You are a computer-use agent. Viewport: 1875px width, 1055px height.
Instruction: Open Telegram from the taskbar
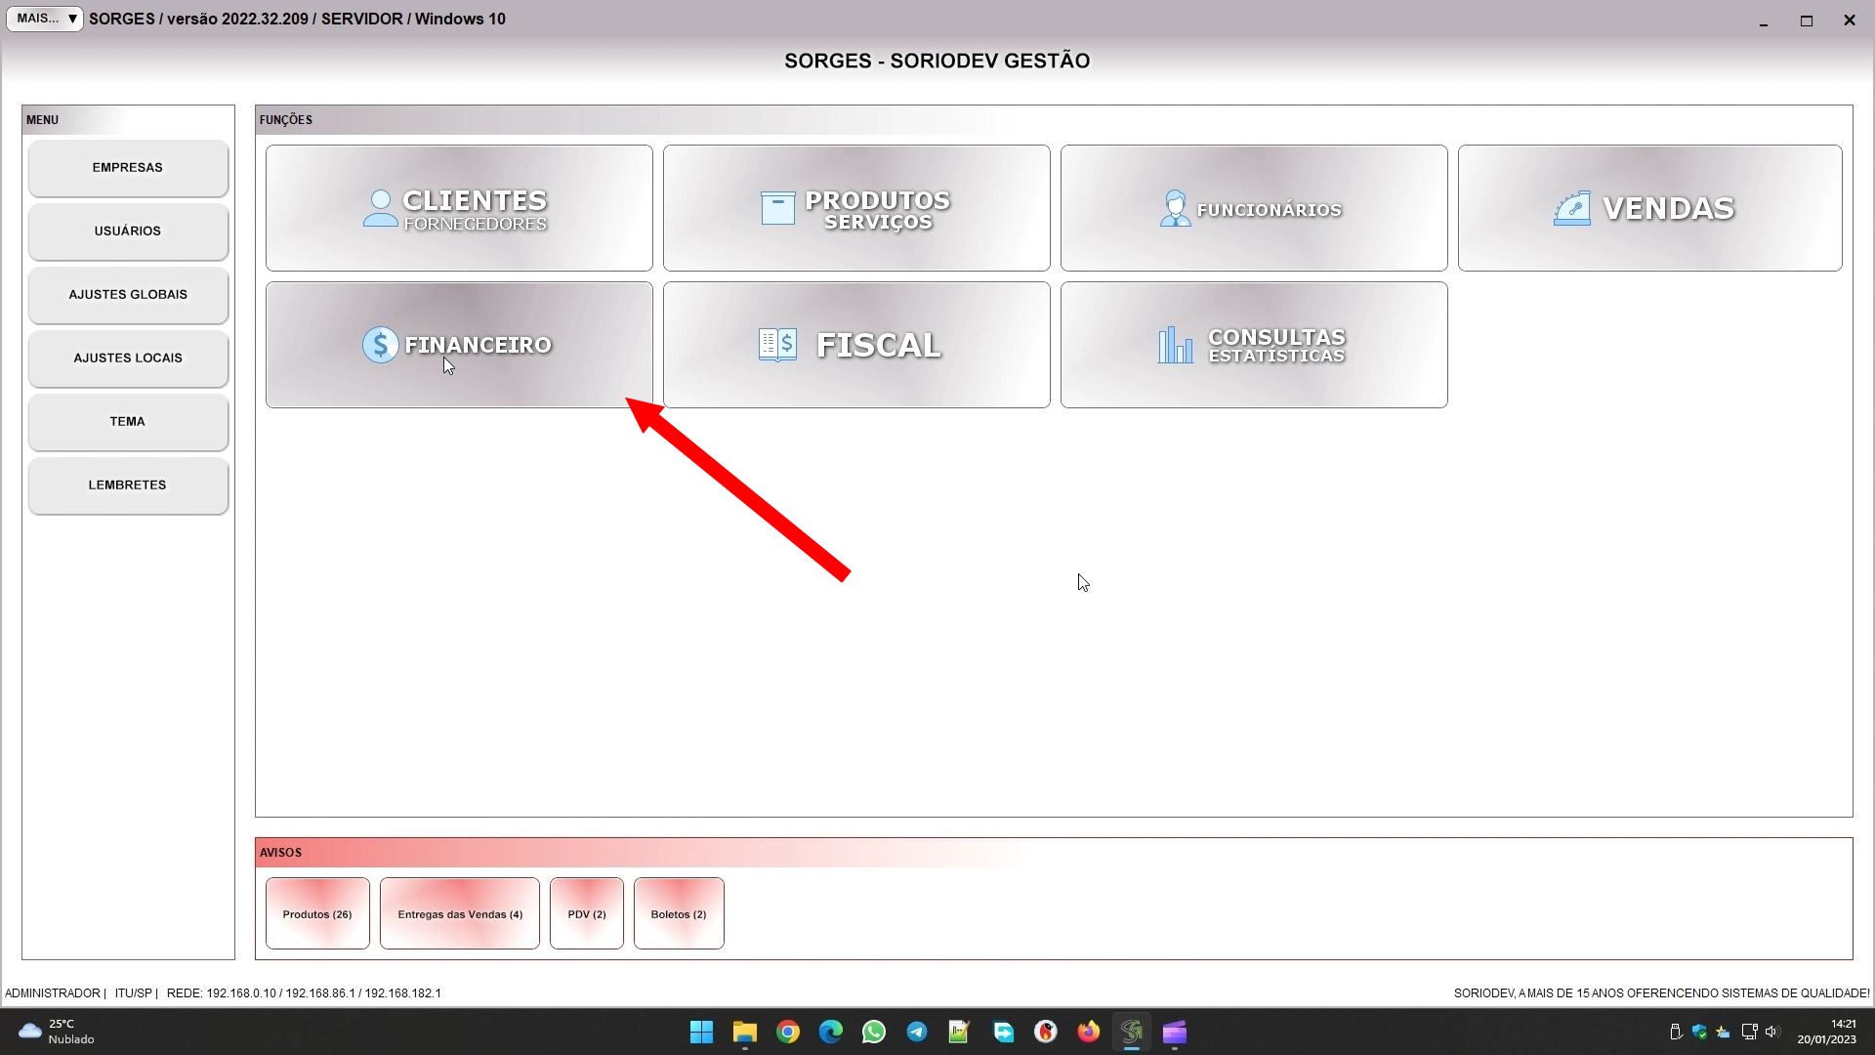916,1033
